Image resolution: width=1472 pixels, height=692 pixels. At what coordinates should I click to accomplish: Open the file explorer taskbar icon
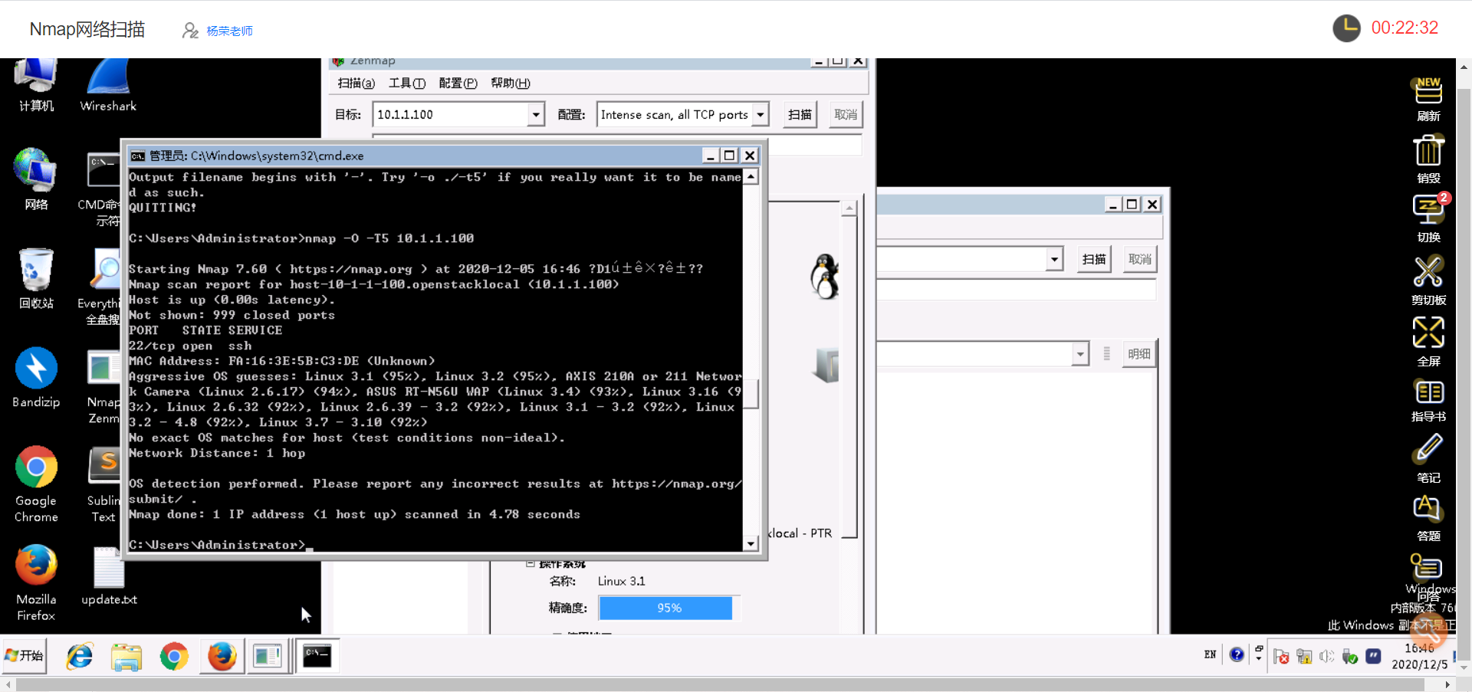click(x=127, y=657)
